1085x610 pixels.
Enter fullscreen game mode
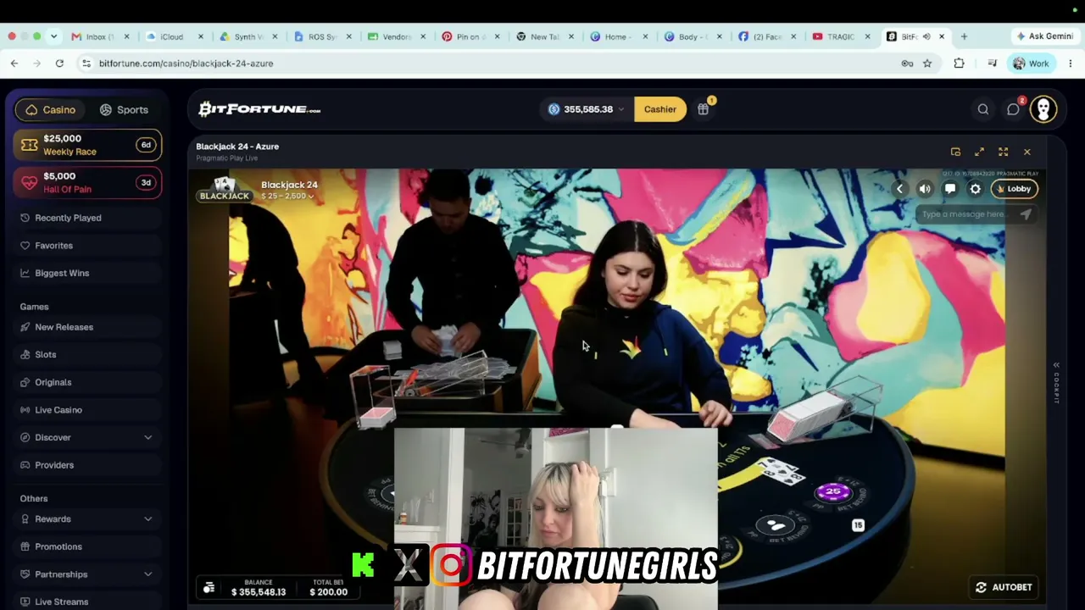click(1003, 152)
